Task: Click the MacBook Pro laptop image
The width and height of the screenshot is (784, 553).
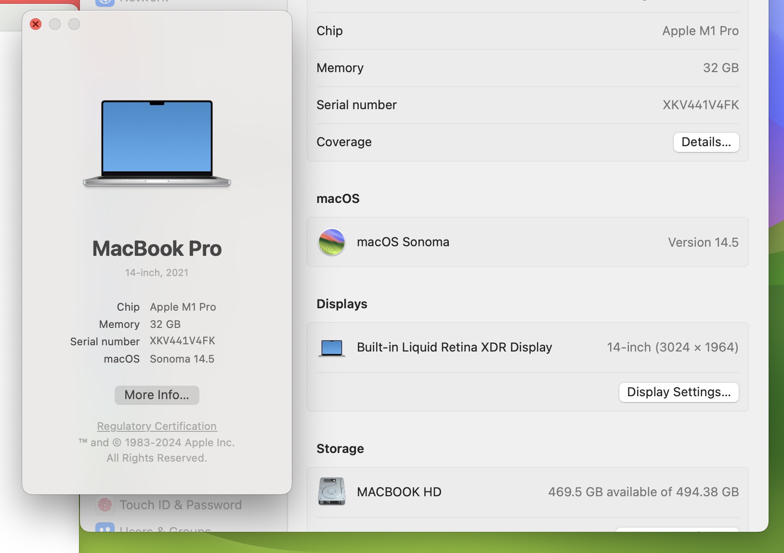Action: (x=157, y=143)
